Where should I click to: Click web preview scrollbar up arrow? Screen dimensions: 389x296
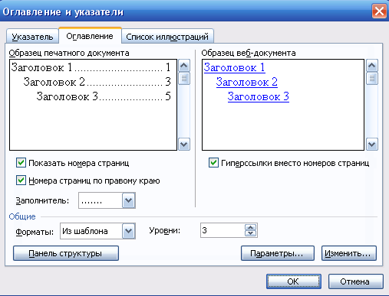pyautogui.click(x=372, y=66)
